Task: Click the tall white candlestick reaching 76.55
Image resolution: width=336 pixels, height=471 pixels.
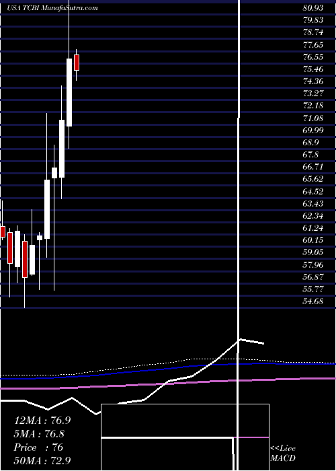Action: click(x=69, y=92)
